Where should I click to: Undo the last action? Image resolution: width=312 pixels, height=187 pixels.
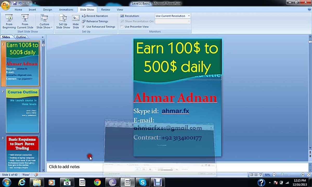pyautogui.click(x=20, y=3)
